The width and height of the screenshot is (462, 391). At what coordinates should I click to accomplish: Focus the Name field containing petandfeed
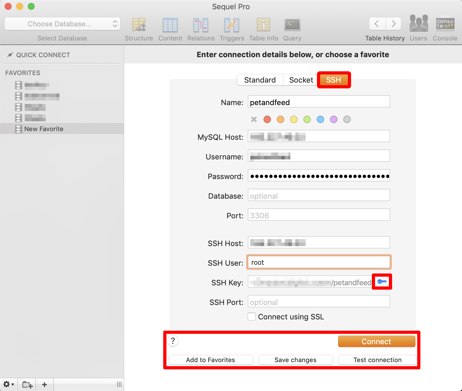point(319,102)
